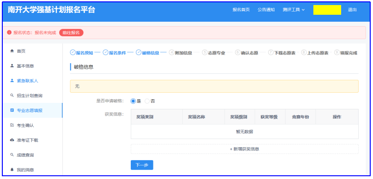This screenshot has height=179, width=373.
Task: Click the checkmark circle for 报名条件 step
Action: click(106, 53)
